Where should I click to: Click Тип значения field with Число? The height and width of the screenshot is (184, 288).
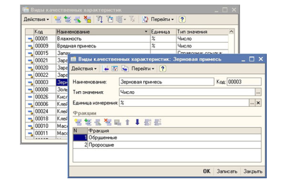click(187, 92)
